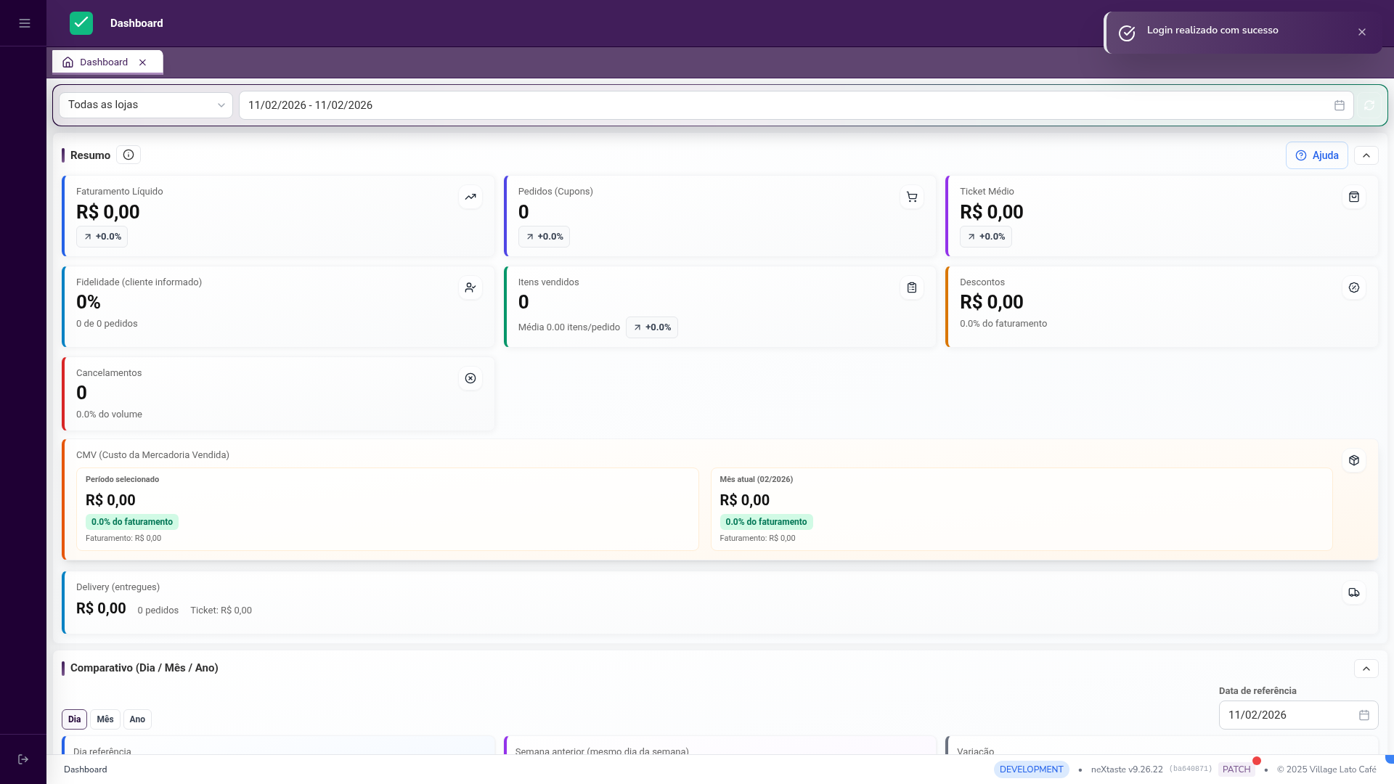
Task: Click the logout icon in bottom-left sidebar
Action: (x=23, y=759)
